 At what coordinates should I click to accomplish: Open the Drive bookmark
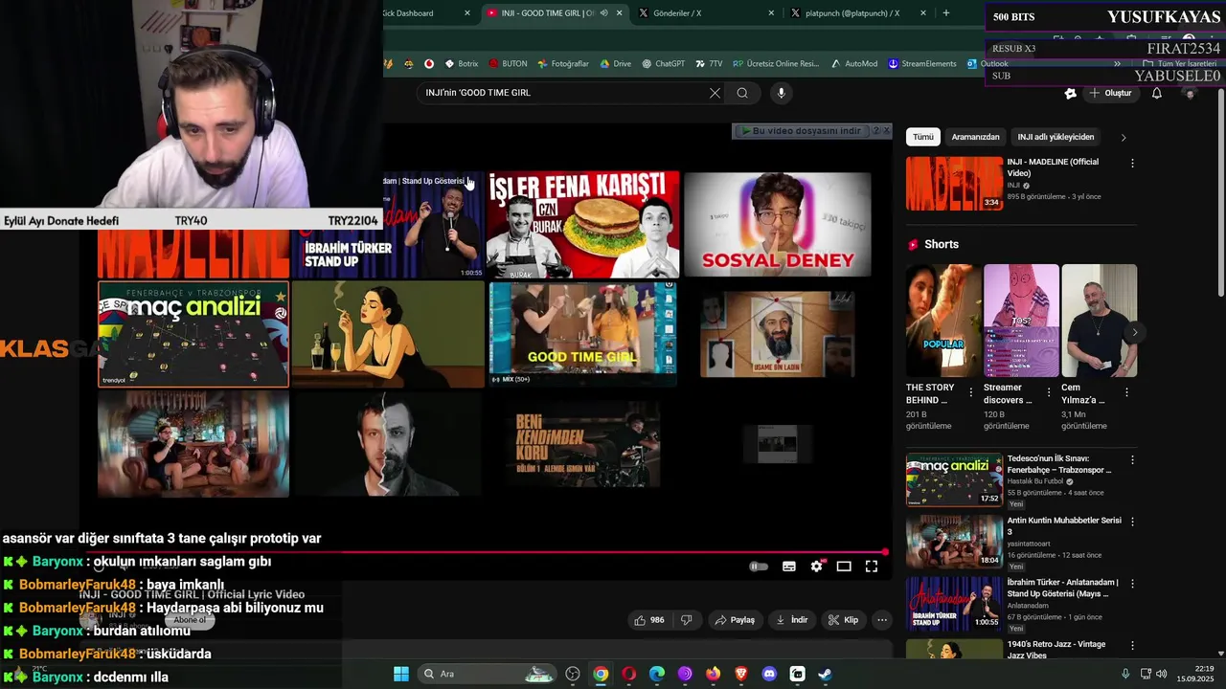coord(616,64)
